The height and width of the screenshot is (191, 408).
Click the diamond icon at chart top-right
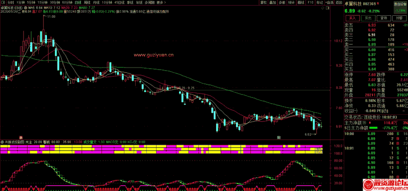pyautogui.click(x=323, y=8)
